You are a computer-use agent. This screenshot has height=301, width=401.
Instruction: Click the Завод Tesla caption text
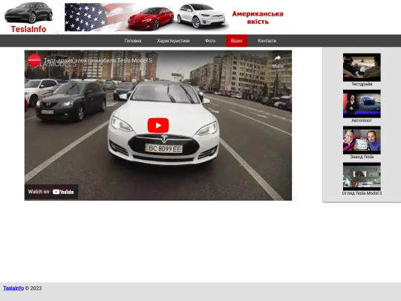tap(362, 157)
